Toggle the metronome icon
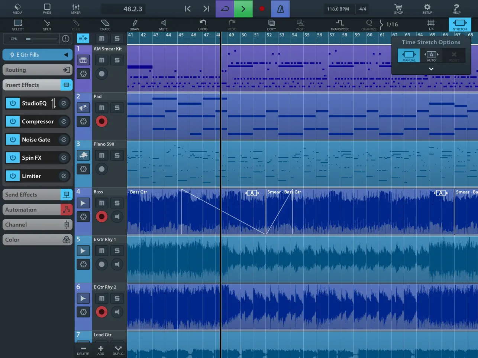The width and height of the screenshot is (478, 358). [x=281, y=9]
